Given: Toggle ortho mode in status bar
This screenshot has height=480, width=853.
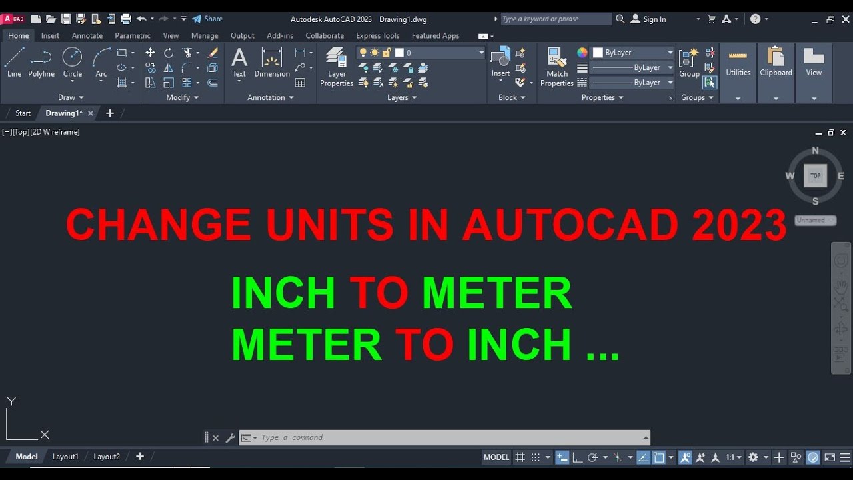Looking at the screenshot, I should click(x=577, y=457).
